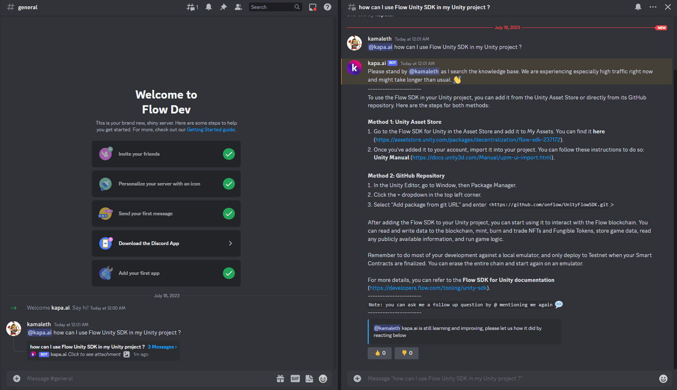Click kamaleth's avatar in the thread
The height and width of the screenshot is (390, 677).
354,43
